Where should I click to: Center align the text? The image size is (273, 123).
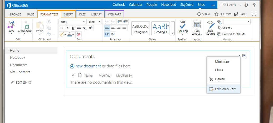pos(113,28)
